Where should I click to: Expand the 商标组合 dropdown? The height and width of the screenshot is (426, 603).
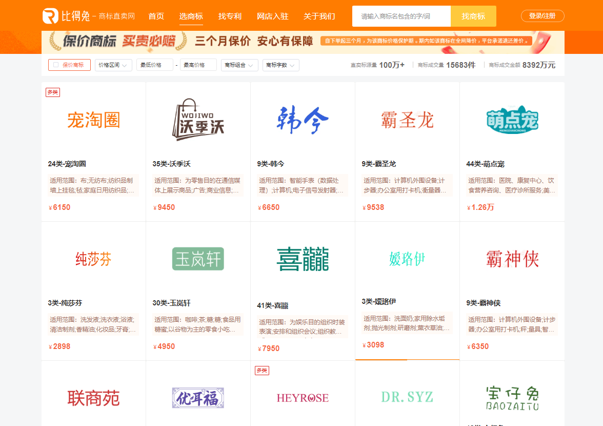click(239, 65)
